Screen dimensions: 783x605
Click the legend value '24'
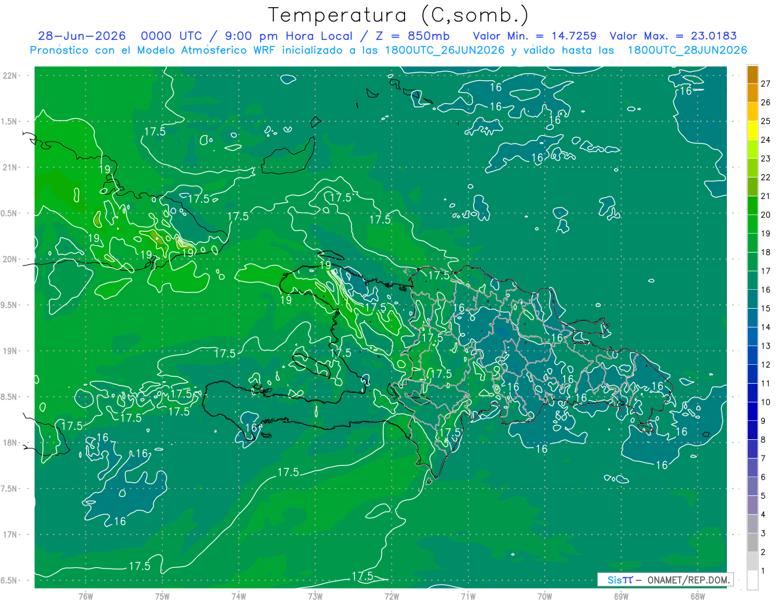[x=765, y=140]
